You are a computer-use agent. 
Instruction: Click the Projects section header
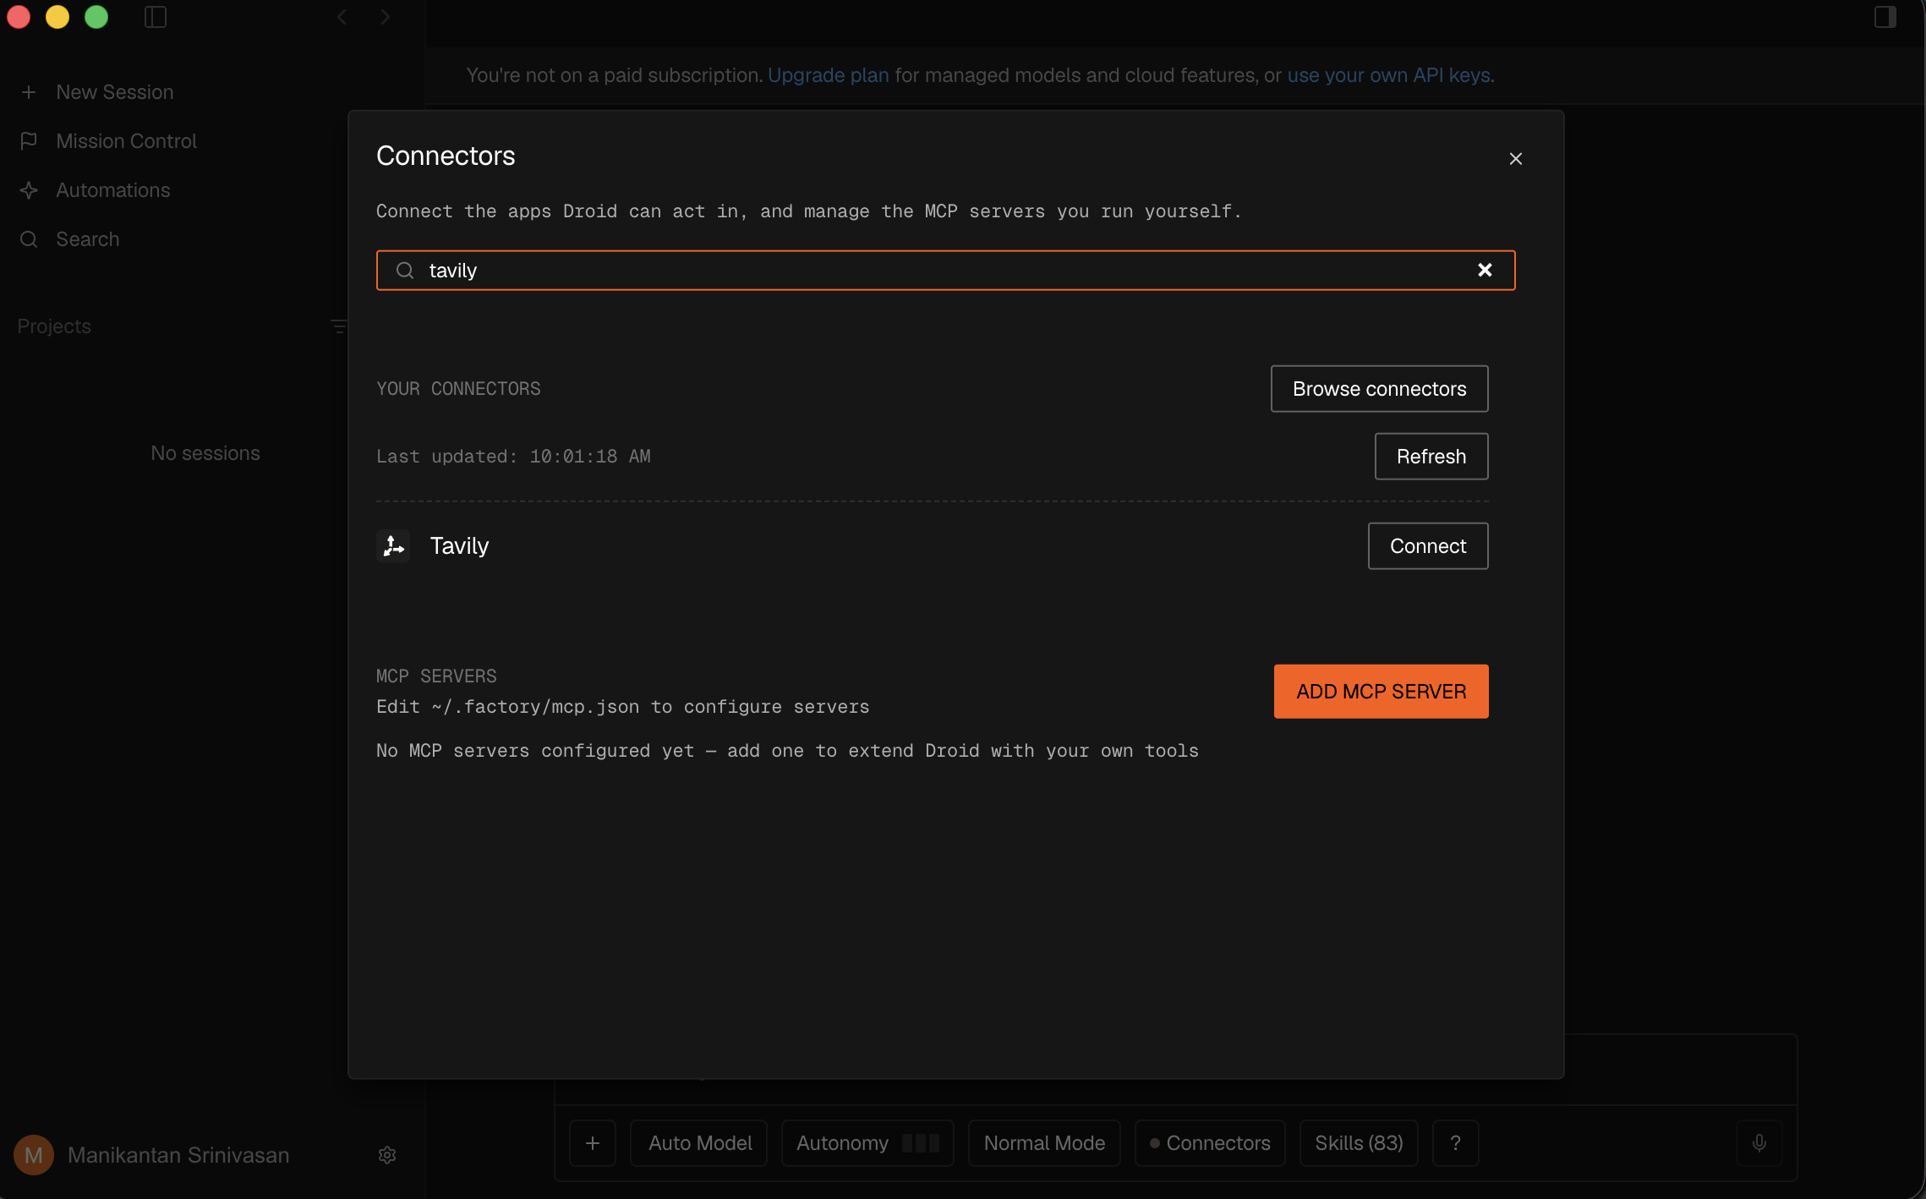point(54,326)
